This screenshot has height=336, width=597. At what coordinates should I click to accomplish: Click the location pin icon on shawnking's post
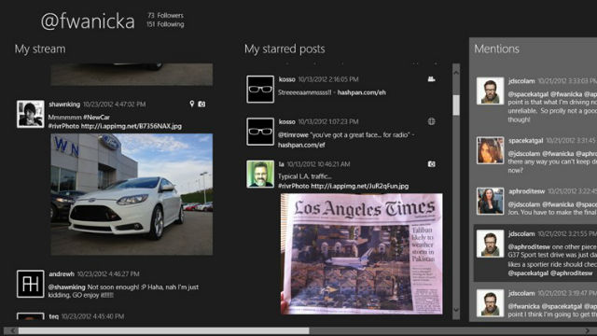[x=192, y=104]
